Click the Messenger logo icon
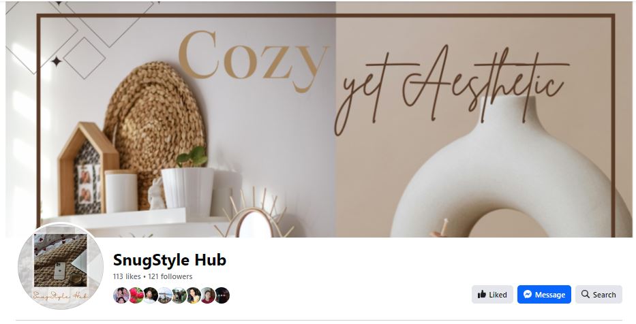Image resolution: width=636 pixels, height=324 pixels. coord(528,295)
